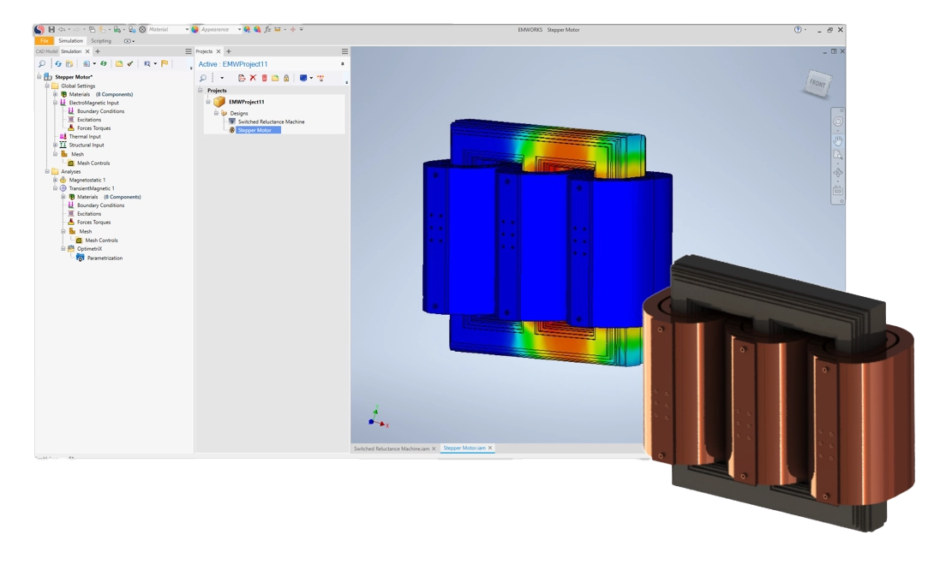Expand the Magnetostatic 1 analysis node

(56, 180)
